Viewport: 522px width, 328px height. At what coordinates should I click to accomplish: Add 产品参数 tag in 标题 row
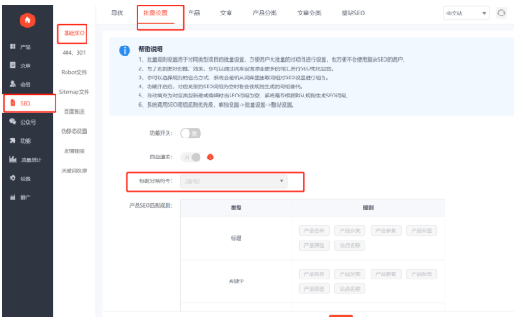(x=386, y=231)
